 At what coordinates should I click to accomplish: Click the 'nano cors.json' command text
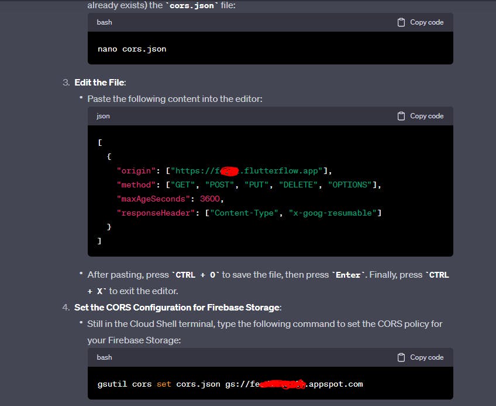coord(132,49)
